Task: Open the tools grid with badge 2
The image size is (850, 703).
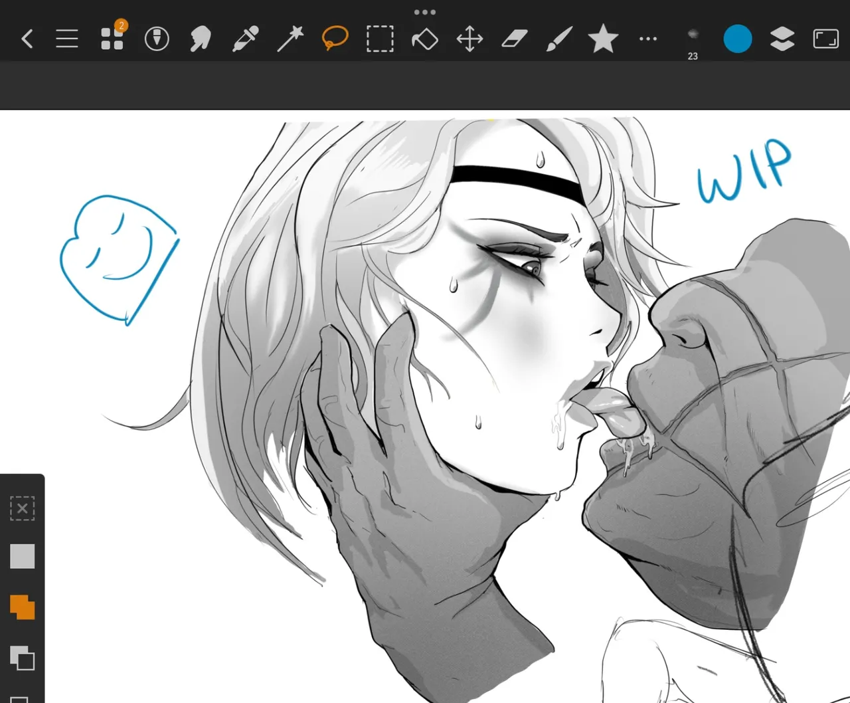Action: (112, 39)
